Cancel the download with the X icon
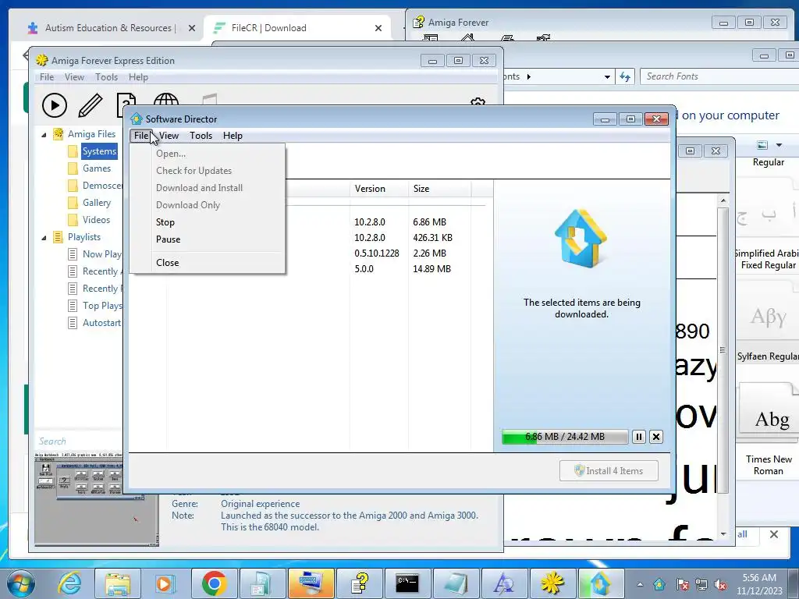799x599 pixels. (656, 437)
